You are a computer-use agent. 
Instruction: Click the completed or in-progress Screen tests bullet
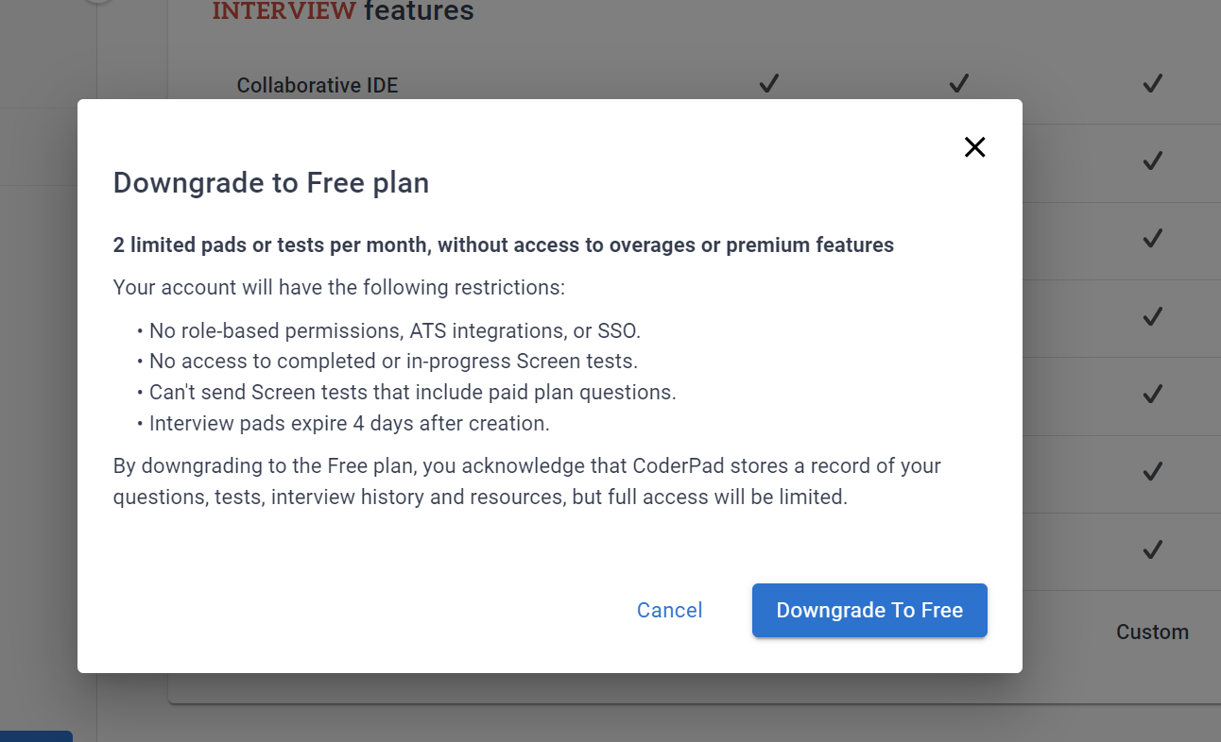[x=393, y=362]
